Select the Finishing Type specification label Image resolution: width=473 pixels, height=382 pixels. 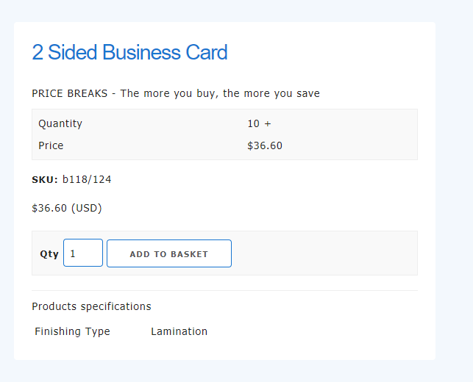72,331
